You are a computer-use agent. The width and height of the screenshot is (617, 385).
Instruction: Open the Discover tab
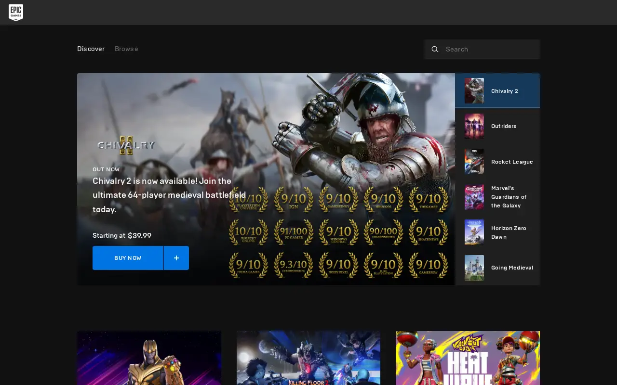91,49
